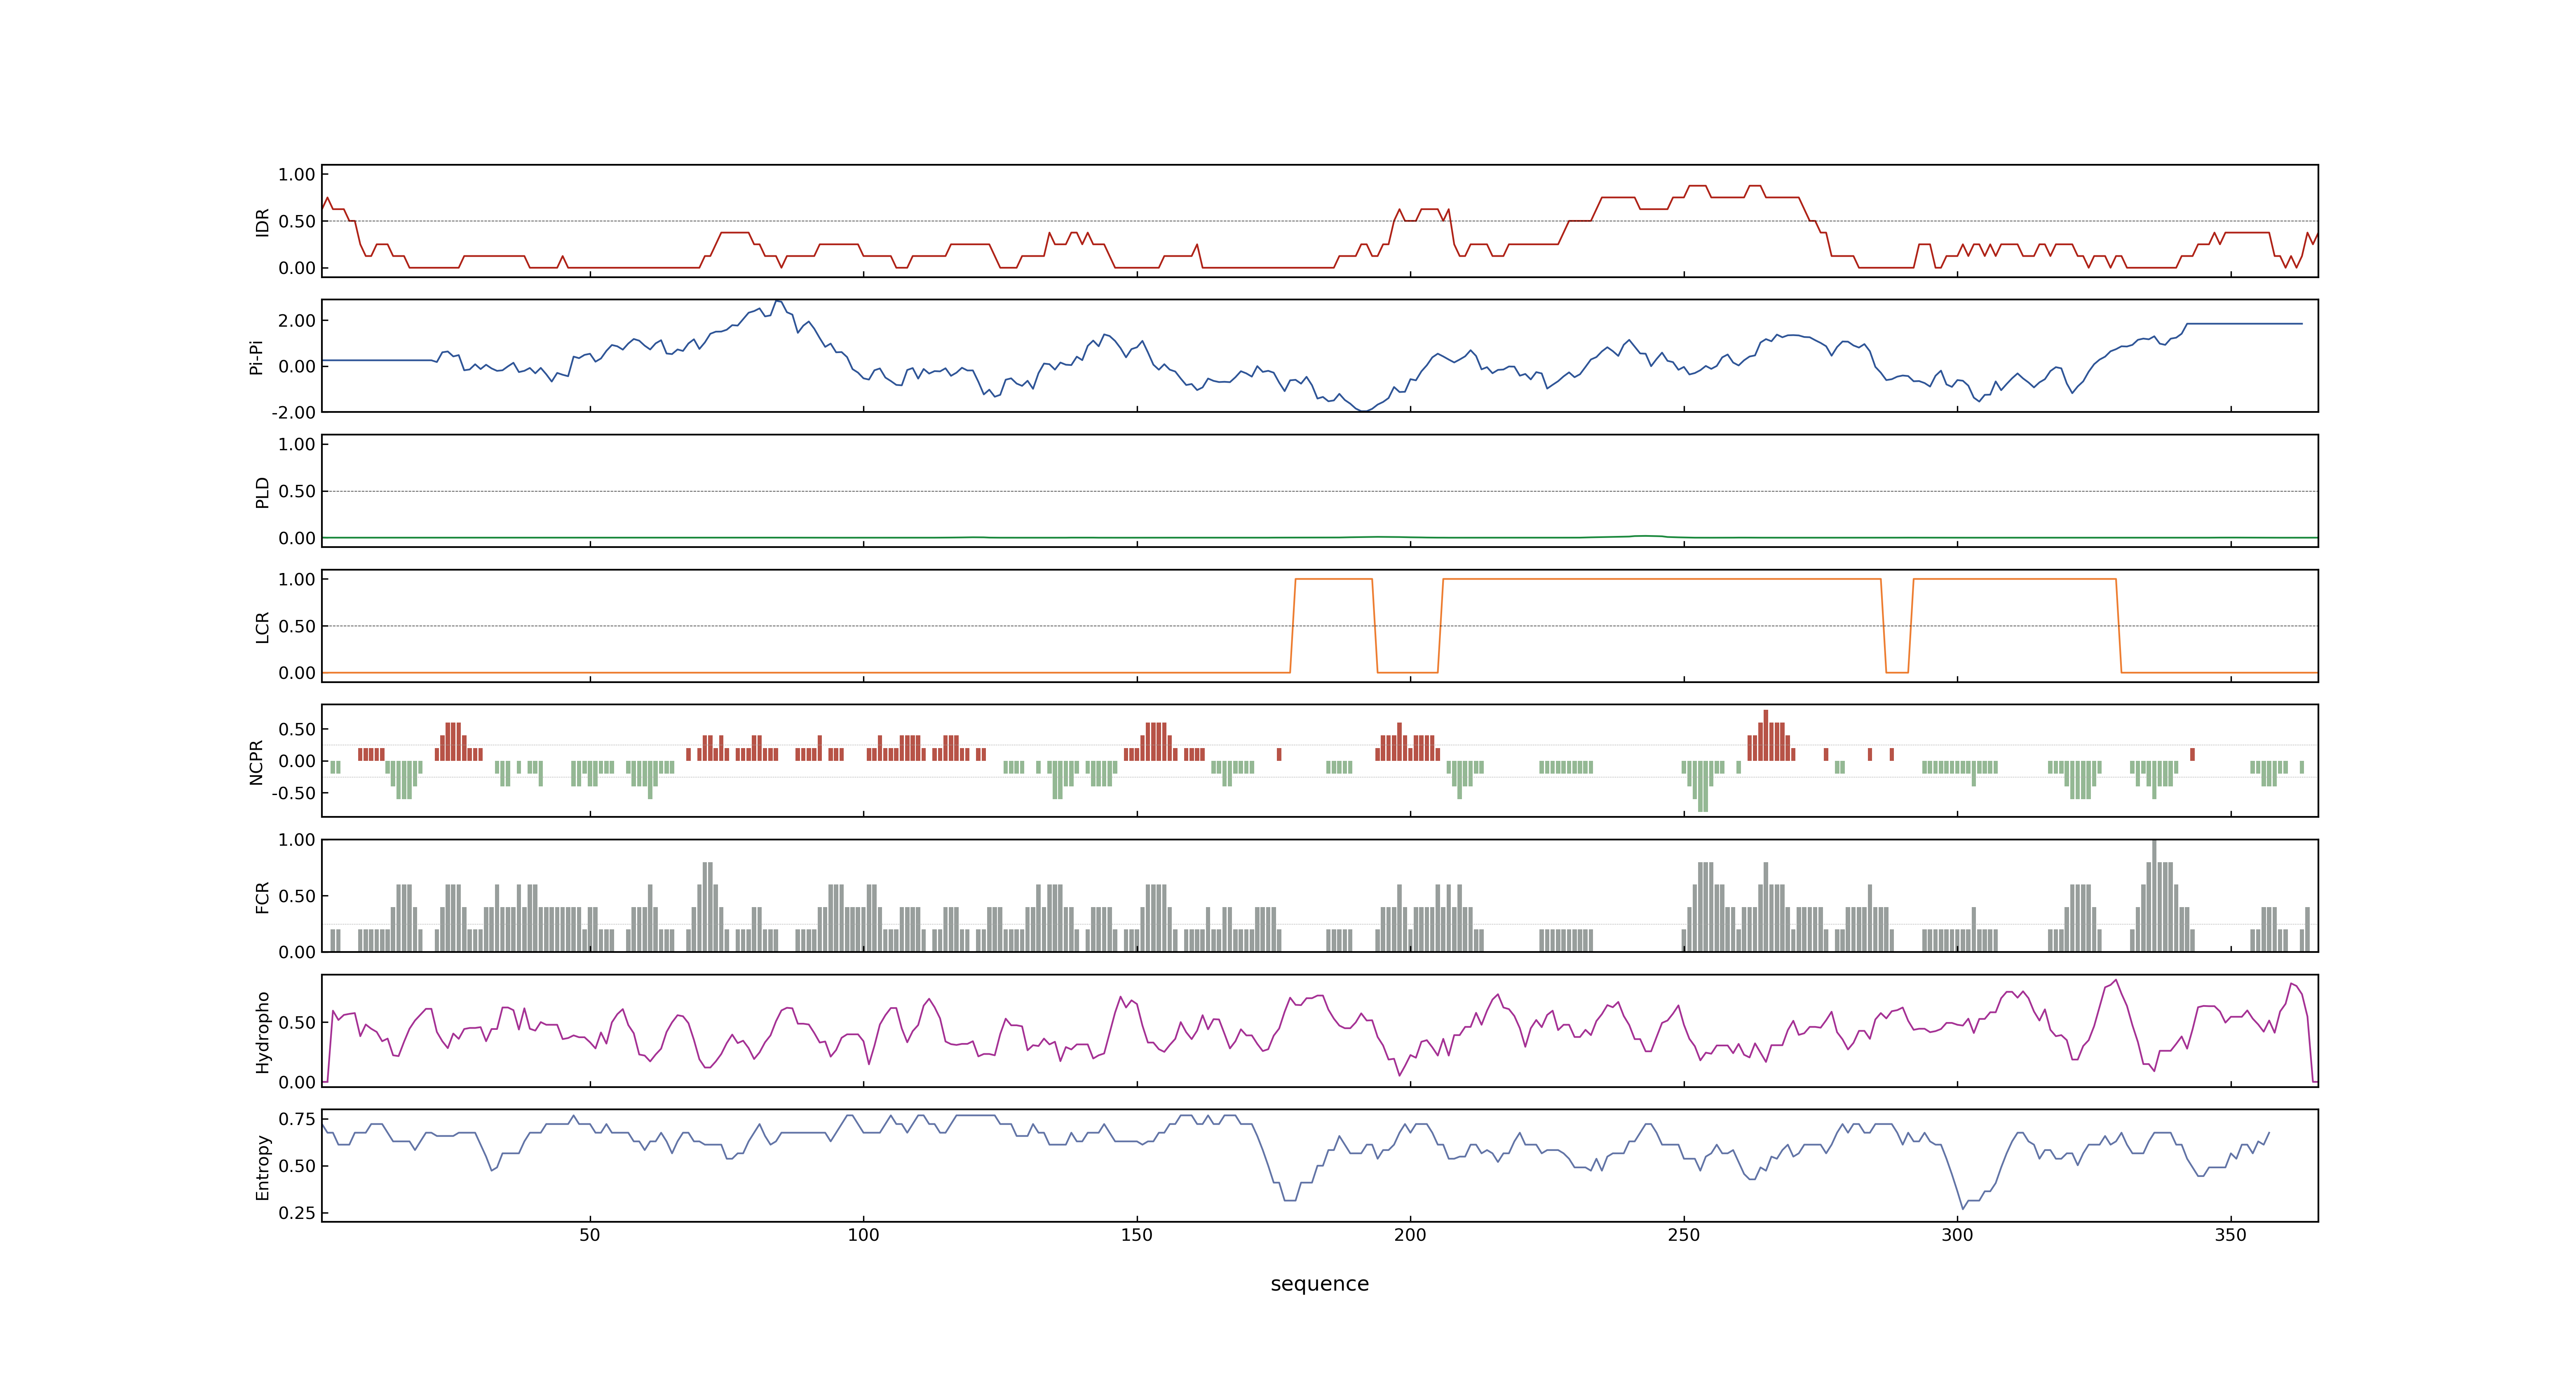Screen dimensions: 2576x1373
Task: Click x-axis tick label 250
Action: click(1684, 1235)
